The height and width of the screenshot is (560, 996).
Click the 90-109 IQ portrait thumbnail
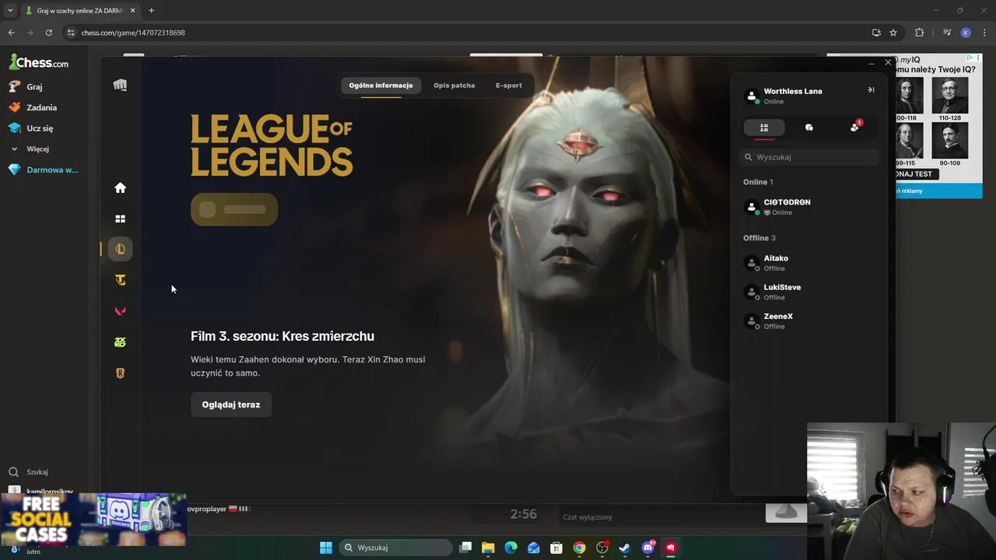950,141
